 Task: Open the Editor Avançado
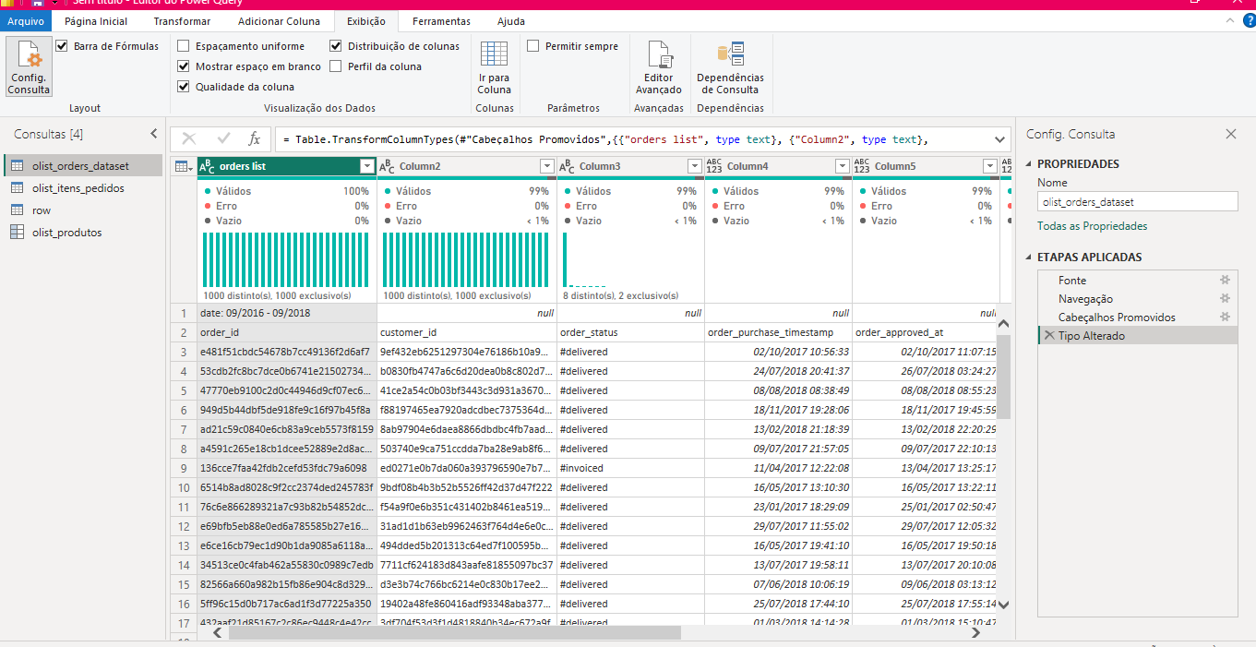[x=659, y=67]
